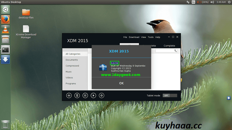Open the Files manager from the launcher
This screenshot has width=232, height=130.
click(6, 39)
